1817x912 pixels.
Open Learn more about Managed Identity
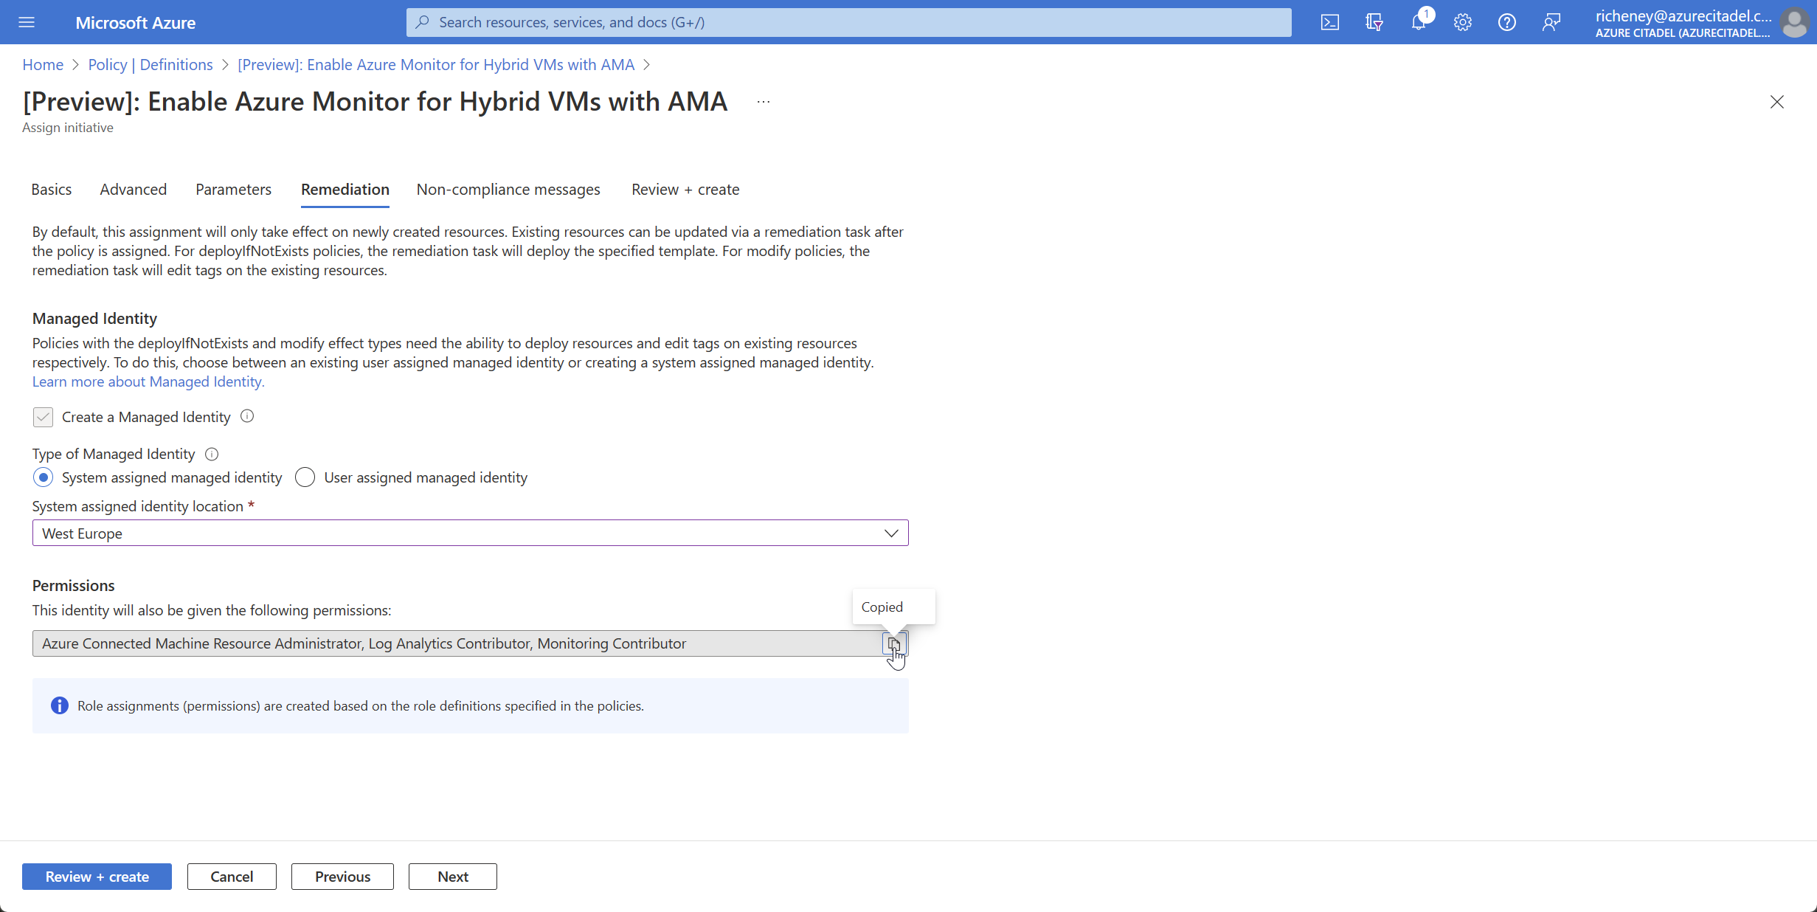point(148,381)
